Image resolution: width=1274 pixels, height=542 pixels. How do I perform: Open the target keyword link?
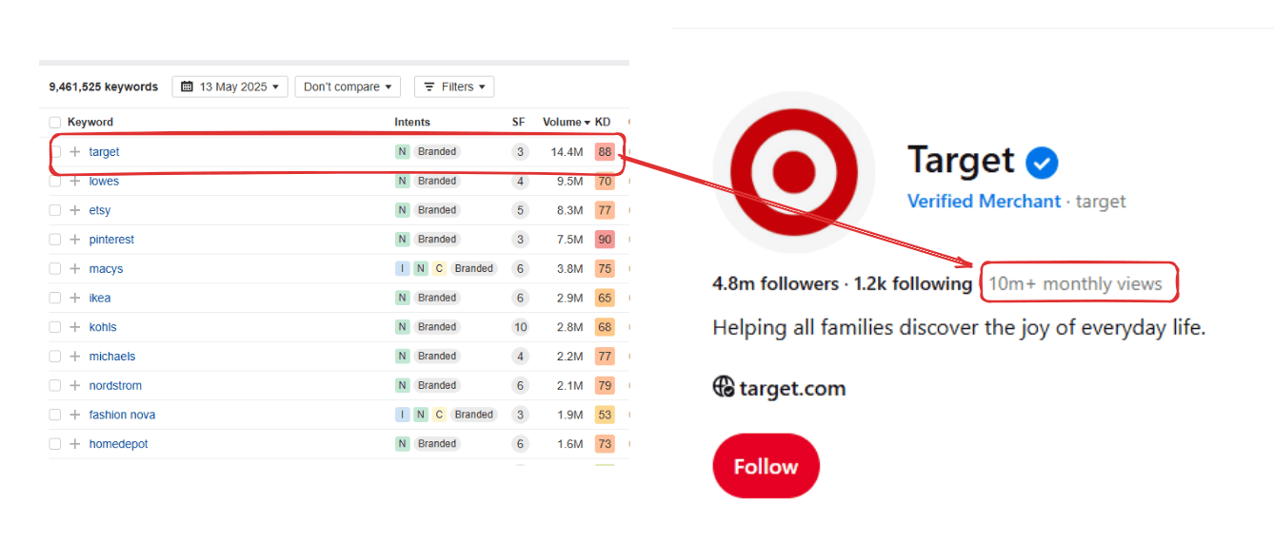(x=104, y=152)
